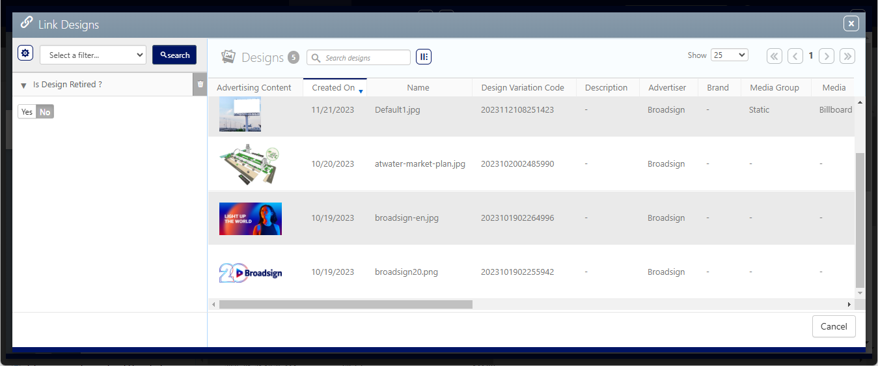Click the horizontal scrollbar thumb
Viewport: 878px width, 366px height.
coord(346,304)
